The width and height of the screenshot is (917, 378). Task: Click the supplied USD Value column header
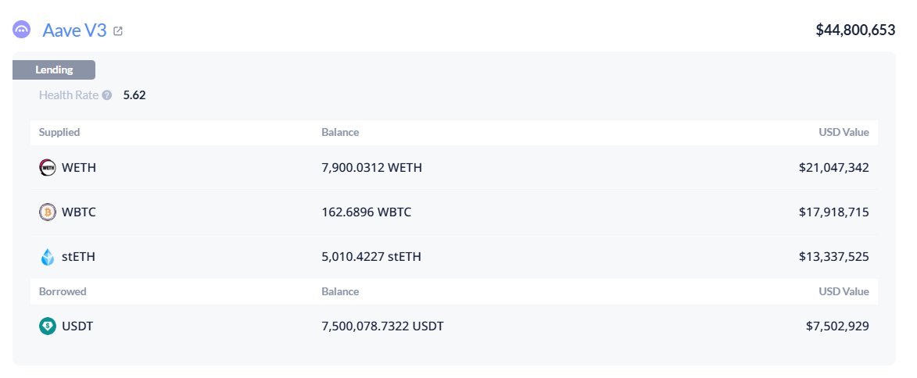pos(844,132)
